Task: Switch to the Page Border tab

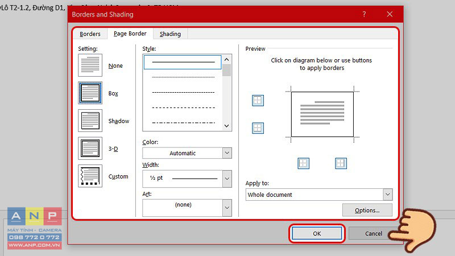Action: 130,34
